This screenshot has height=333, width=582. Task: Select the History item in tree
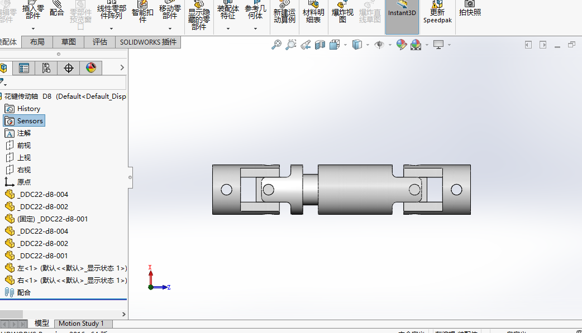tap(22, 109)
